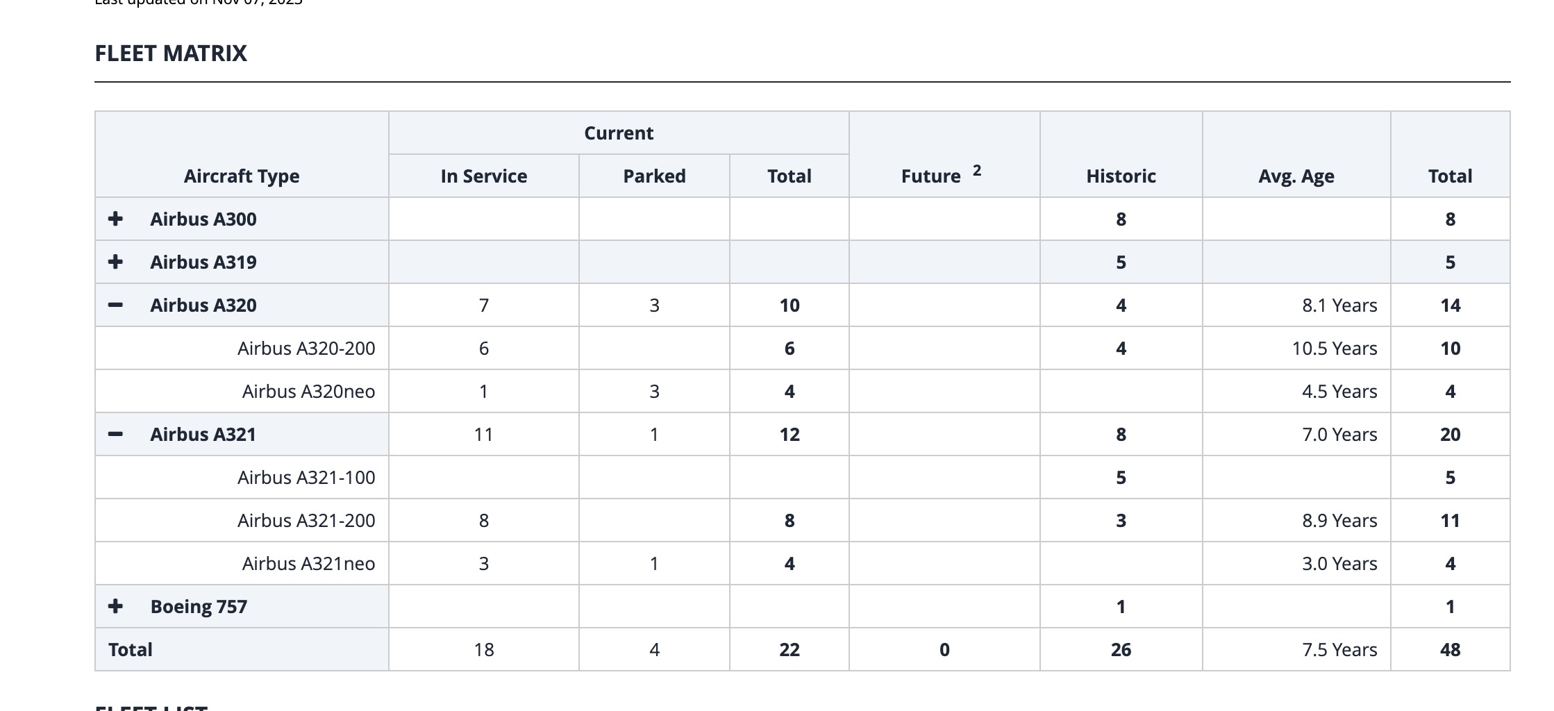Click the Airbus A321 current total 12

click(789, 434)
